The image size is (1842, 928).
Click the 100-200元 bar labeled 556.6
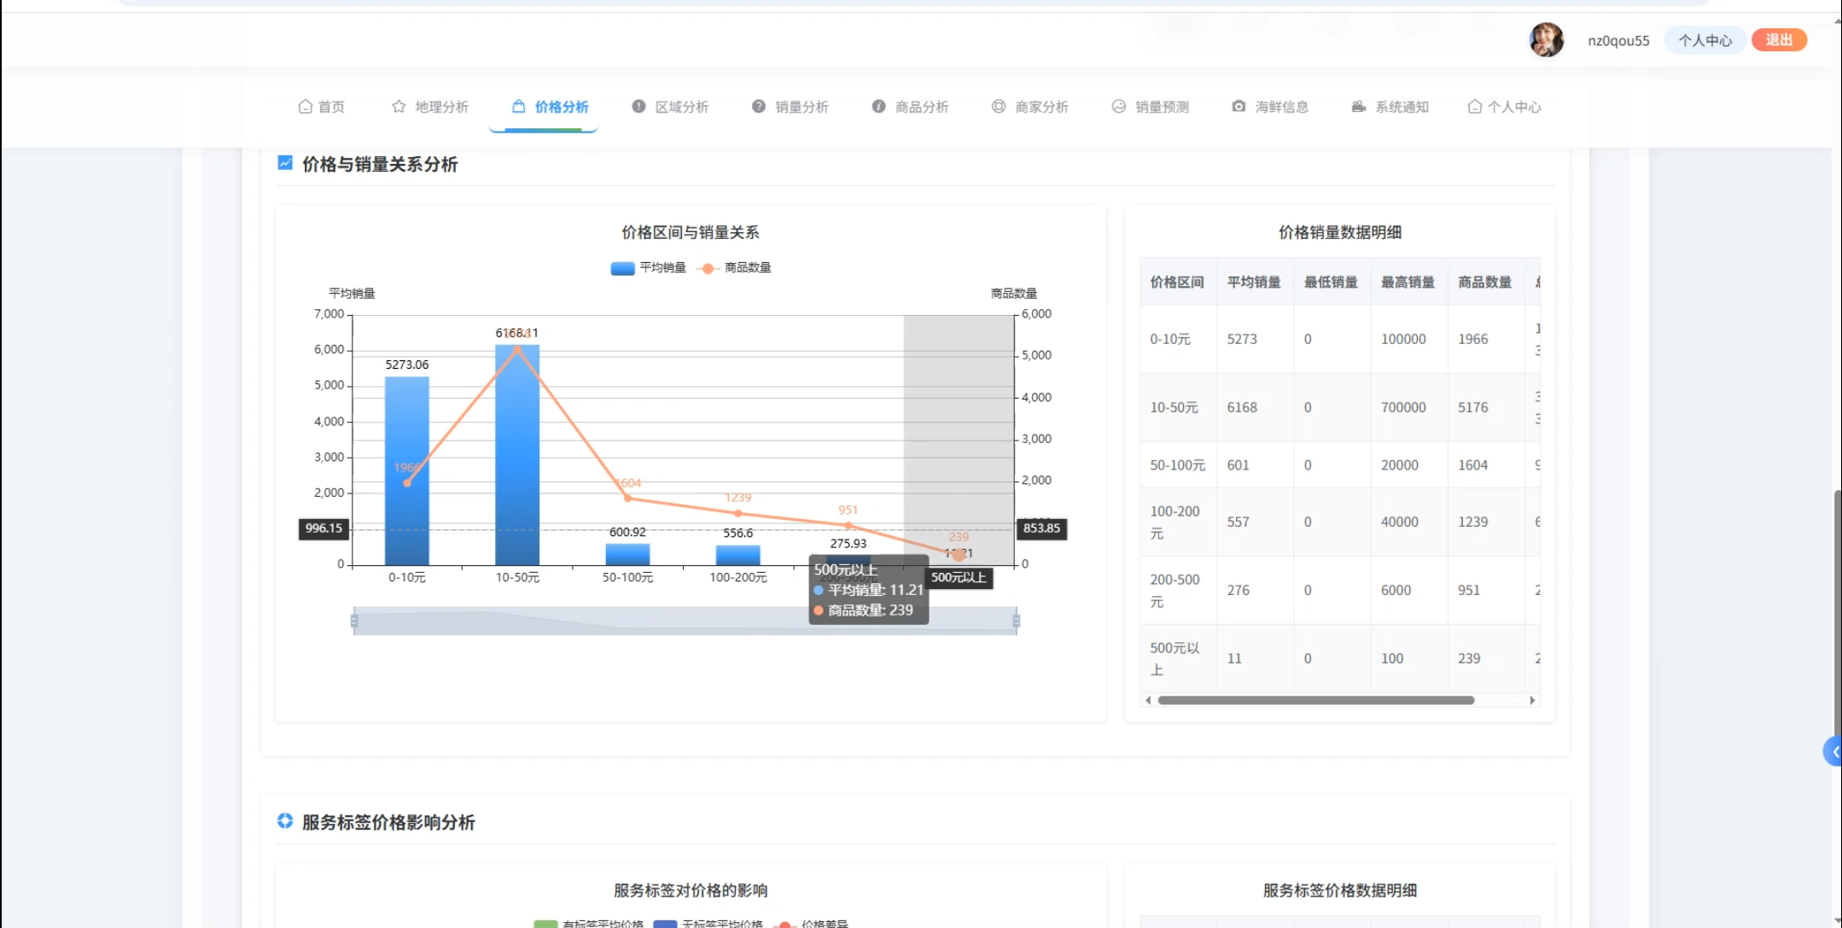point(738,555)
